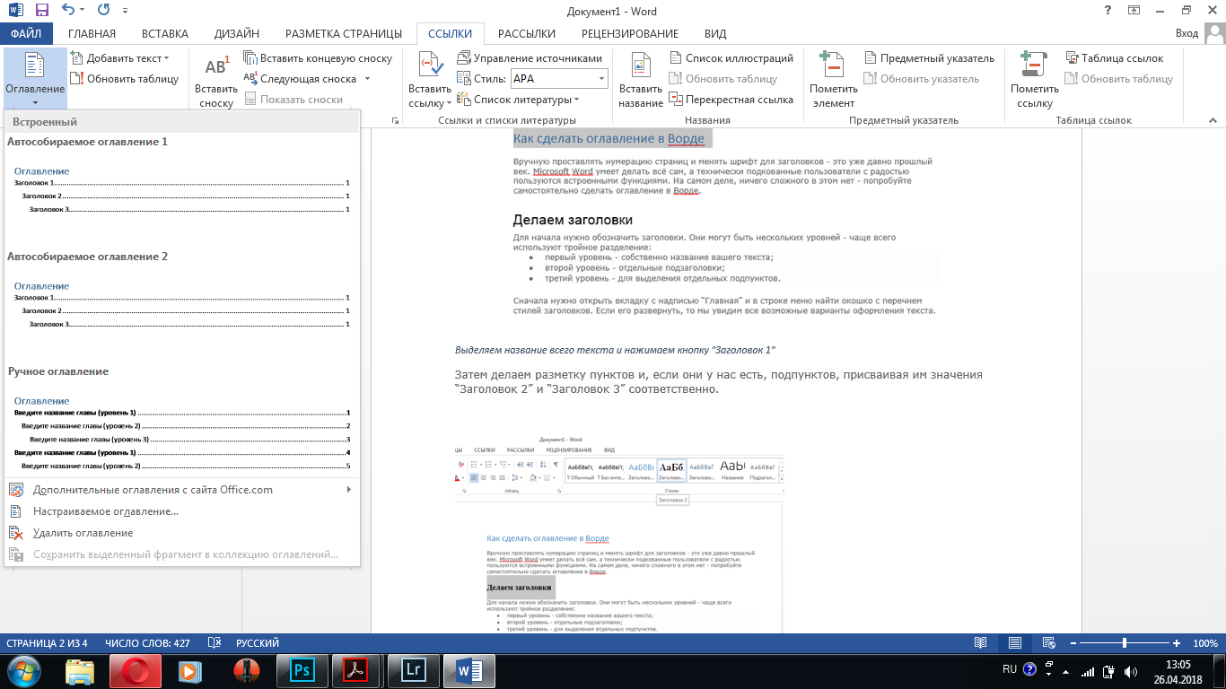Click the Mark Entry icon for index

833,68
